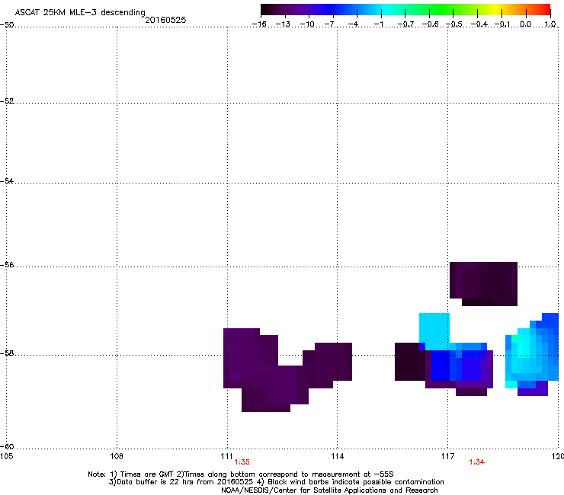Click the ASCAT 25KM MLE-3 descending title
564x495 pixels.
pos(80,12)
